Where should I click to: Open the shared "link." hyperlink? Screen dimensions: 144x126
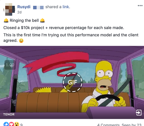(66, 7)
